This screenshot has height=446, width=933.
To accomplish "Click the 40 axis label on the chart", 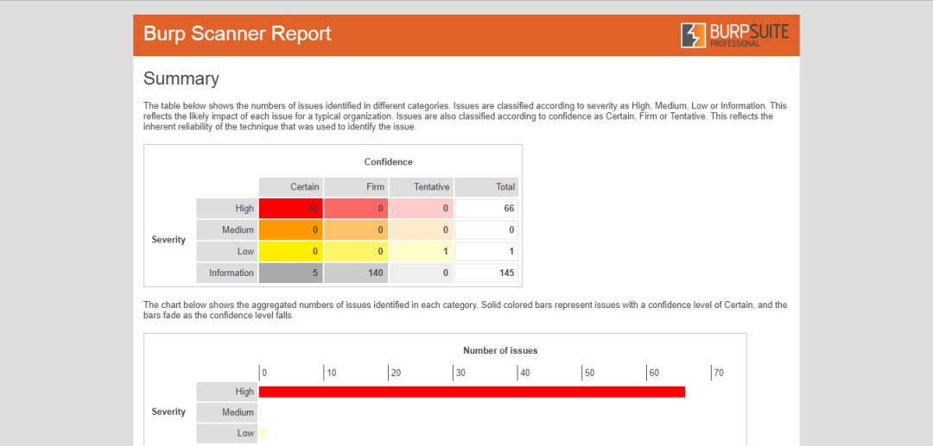I will tap(525, 373).
